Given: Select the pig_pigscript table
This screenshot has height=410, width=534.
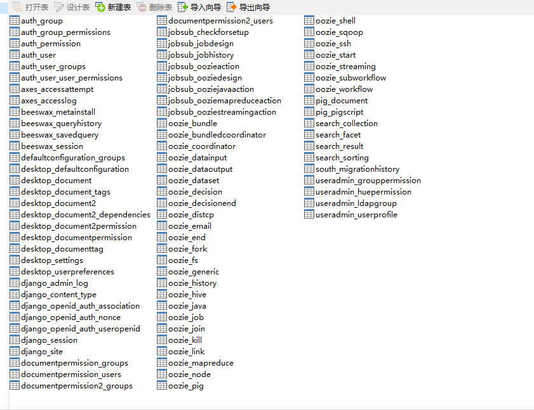Looking at the screenshot, I should 338,112.
